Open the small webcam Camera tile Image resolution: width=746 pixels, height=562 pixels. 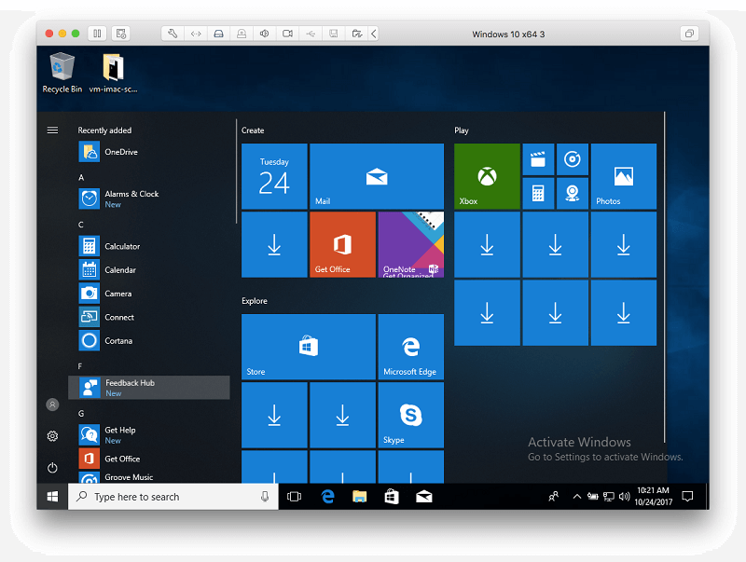(x=573, y=194)
